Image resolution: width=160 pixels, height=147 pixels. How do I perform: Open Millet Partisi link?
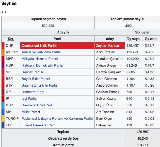31,112
